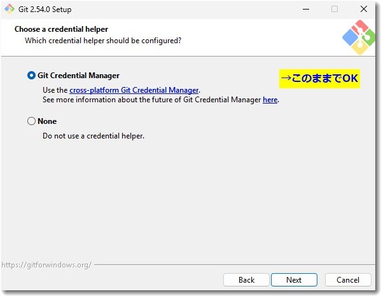This screenshot has height=296, width=381.
Task: Open the cross-platform Git Credential Manager link
Action: coord(134,90)
